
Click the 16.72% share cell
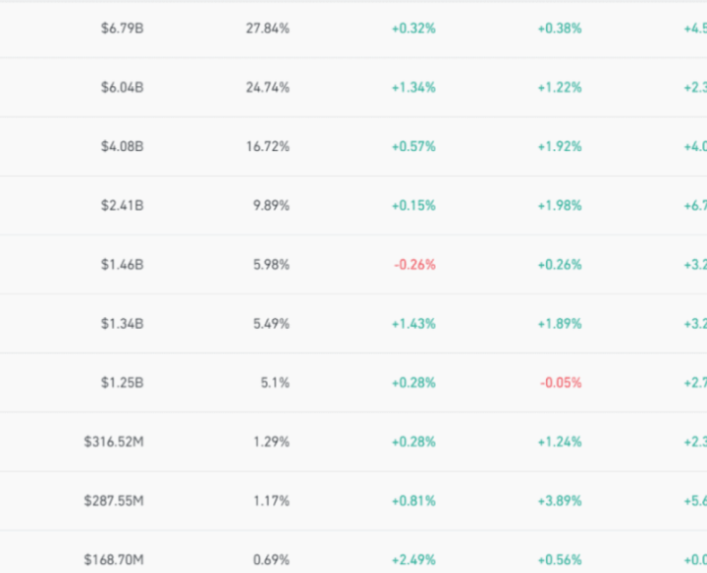(267, 146)
